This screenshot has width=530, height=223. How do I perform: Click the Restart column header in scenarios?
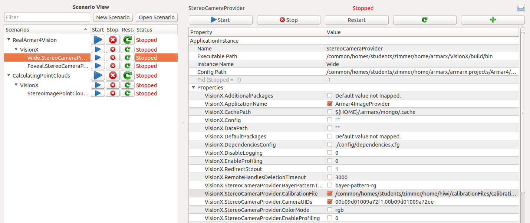pyautogui.click(x=127, y=29)
